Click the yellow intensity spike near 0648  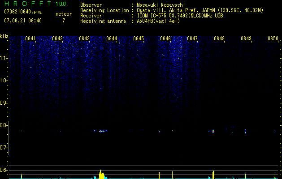pos(213,175)
